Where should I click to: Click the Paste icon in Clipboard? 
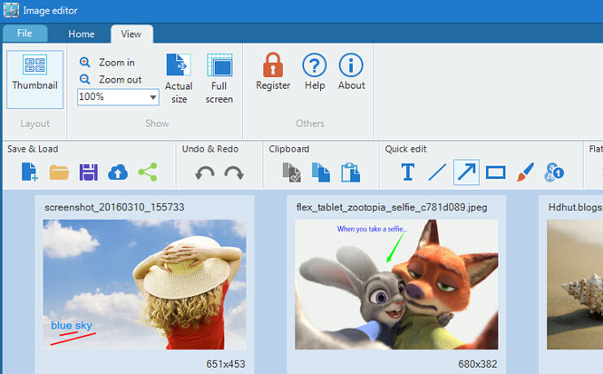coord(350,172)
